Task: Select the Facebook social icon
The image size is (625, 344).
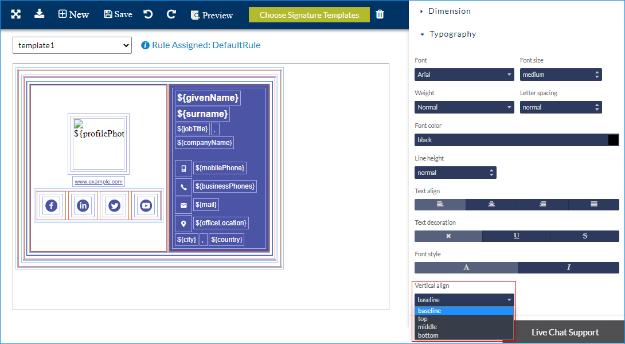Action: click(52, 205)
